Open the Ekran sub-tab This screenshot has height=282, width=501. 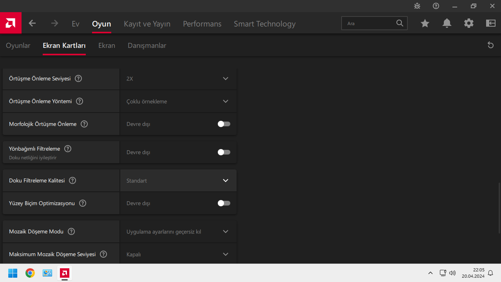[x=107, y=45]
